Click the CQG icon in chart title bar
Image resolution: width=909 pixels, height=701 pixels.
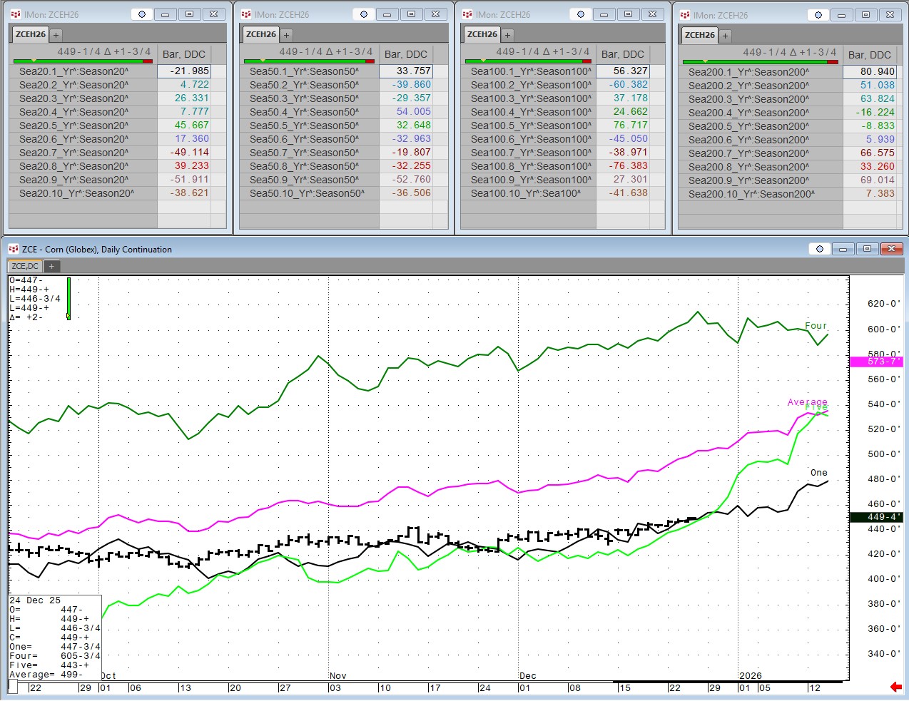click(x=13, y=249)
